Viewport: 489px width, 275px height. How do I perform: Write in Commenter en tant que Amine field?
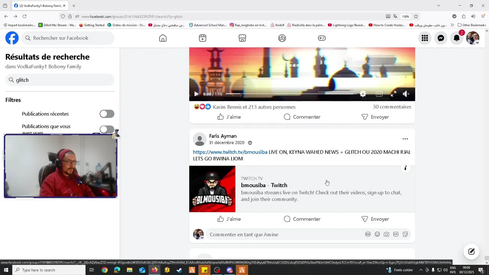point(285,235)
